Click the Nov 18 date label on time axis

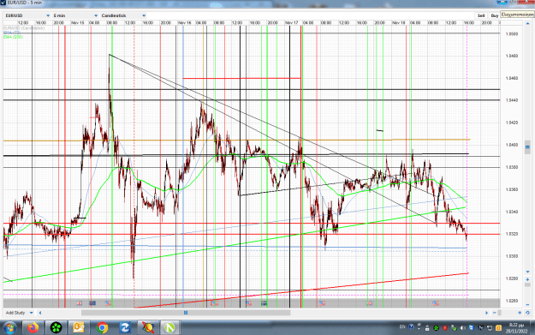[x=399, y=23]
